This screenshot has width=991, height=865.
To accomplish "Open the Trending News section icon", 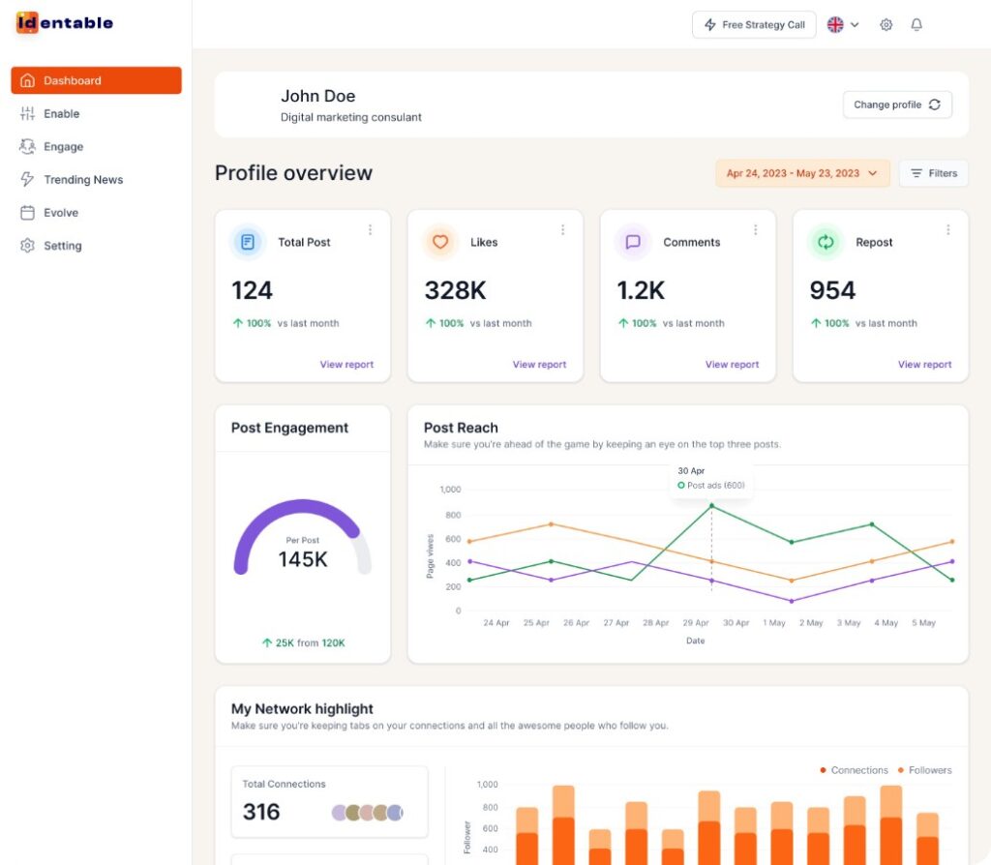I will [27, 179].
